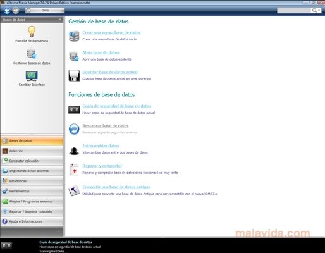The height and width of the screenshot is (253, 325).
Task: Click the 'Scanning Hard Disks...' status text
Action: point(53,251)
